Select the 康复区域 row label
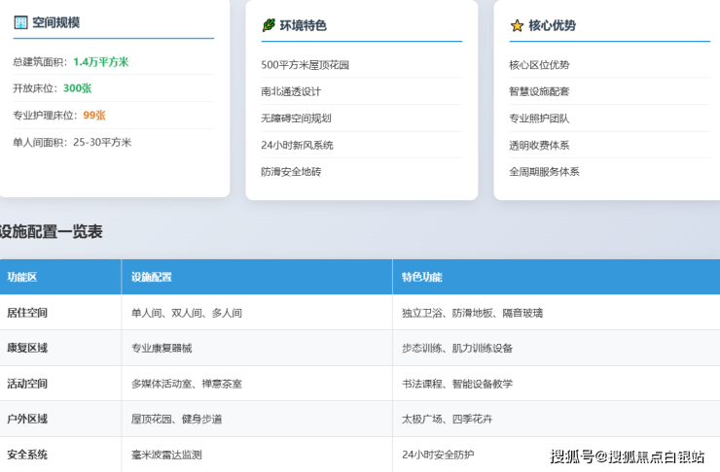Image resolution: width=720 pixels, height=472 pixels. pyautogui.click(x=27, y=348)
